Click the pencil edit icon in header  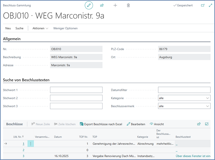click(x=89, y=5)
